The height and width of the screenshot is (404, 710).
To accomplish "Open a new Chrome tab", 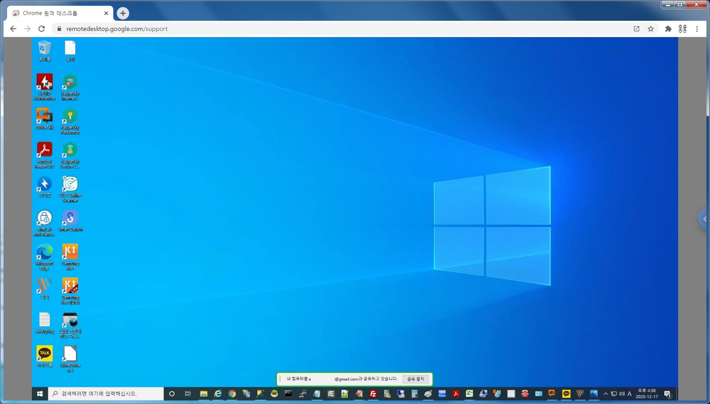I will (123, 13).
